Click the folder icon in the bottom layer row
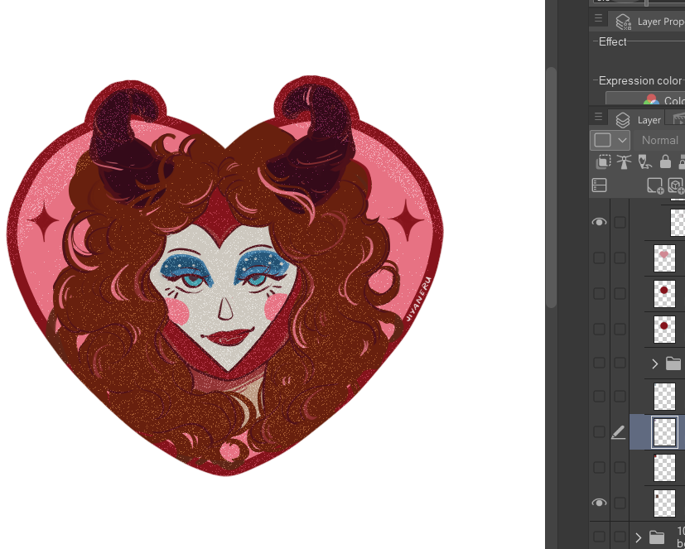 pyautogui.click(x=657, y=537)
